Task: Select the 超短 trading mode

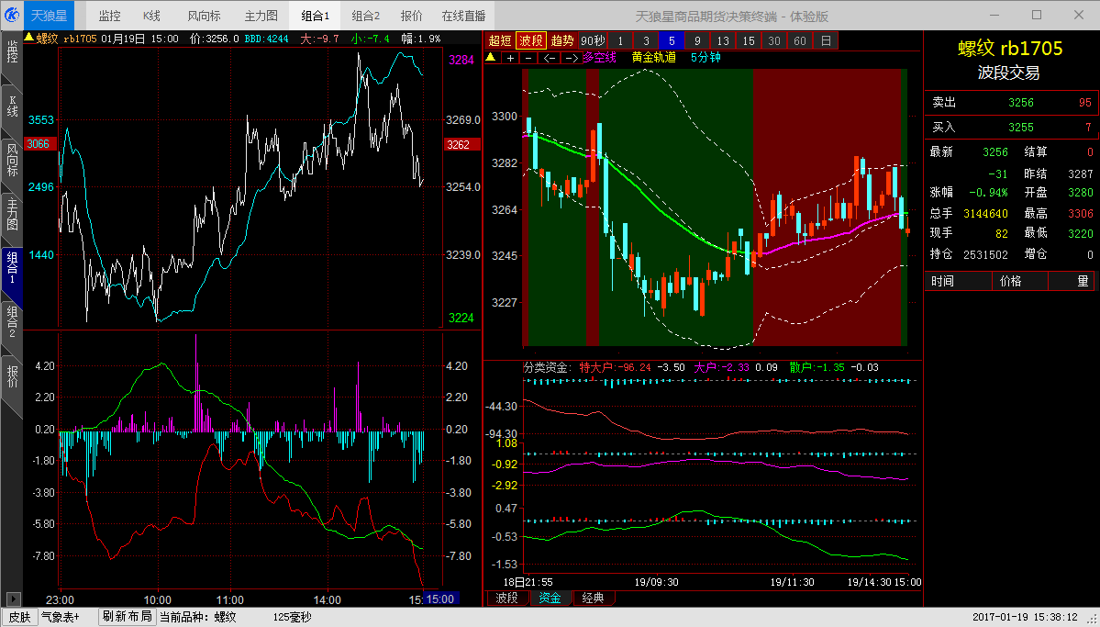Action: tap(500, 40)
